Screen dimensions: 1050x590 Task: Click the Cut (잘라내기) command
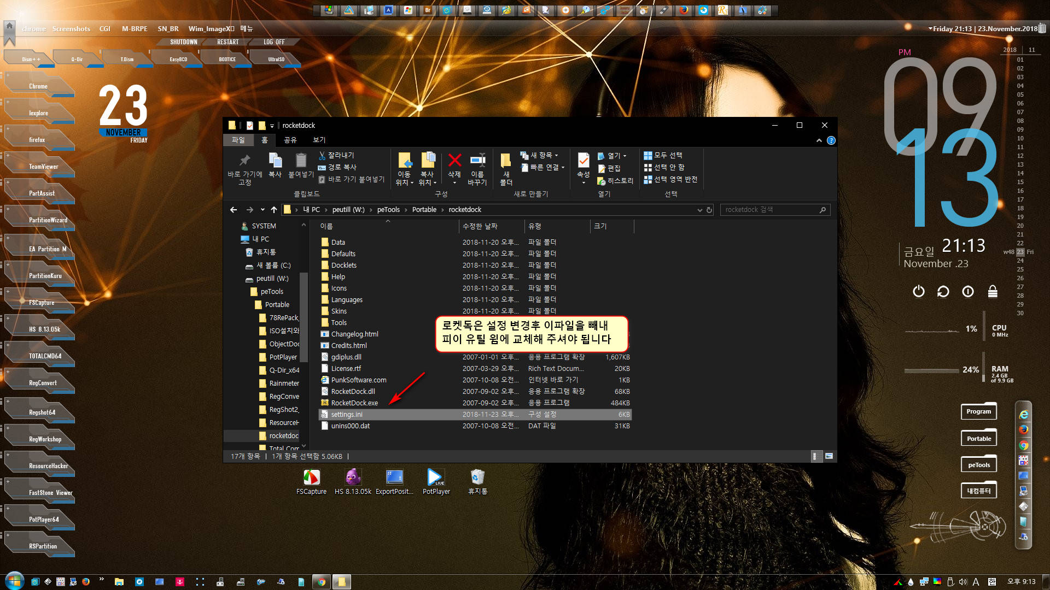[337, 156]
